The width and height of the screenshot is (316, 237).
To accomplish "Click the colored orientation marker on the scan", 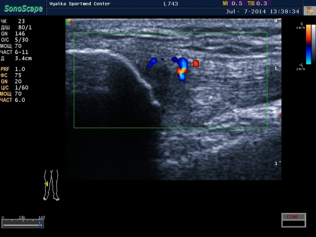I will [69, 22].
